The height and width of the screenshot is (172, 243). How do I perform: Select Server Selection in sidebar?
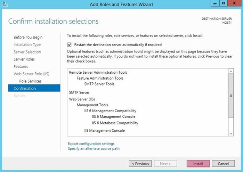pos(27,52)
